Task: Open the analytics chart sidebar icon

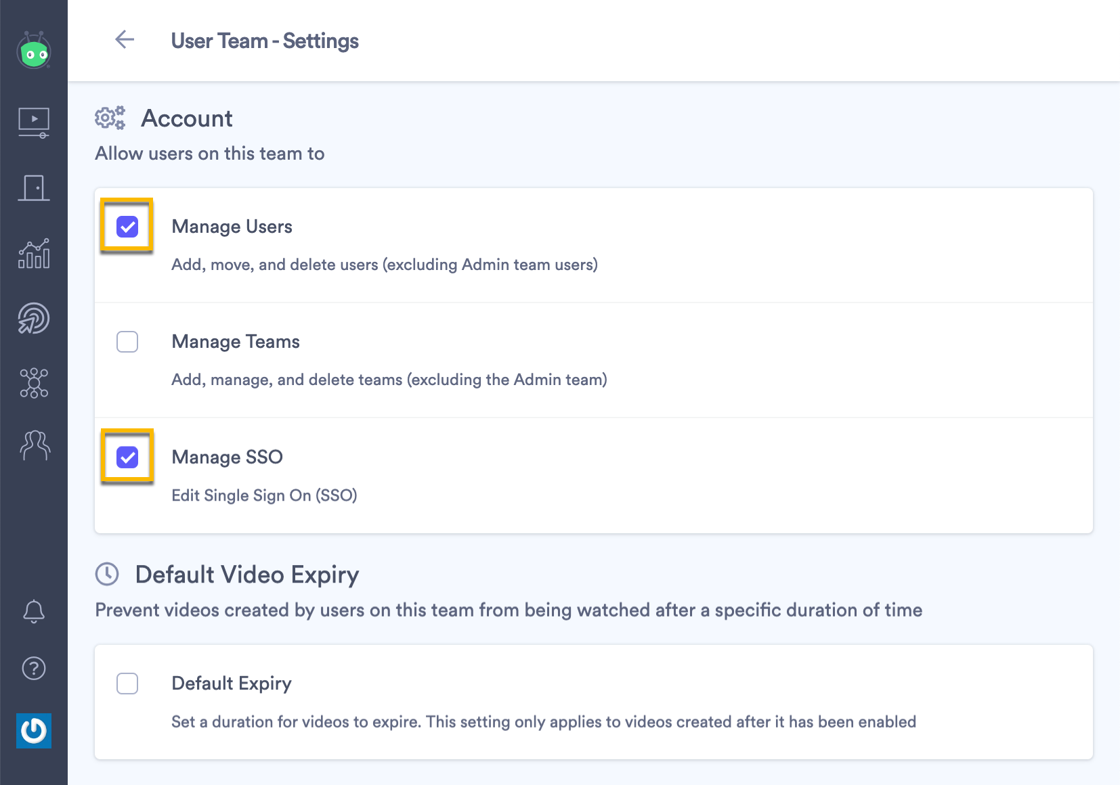Action: [x=34, y=254]
